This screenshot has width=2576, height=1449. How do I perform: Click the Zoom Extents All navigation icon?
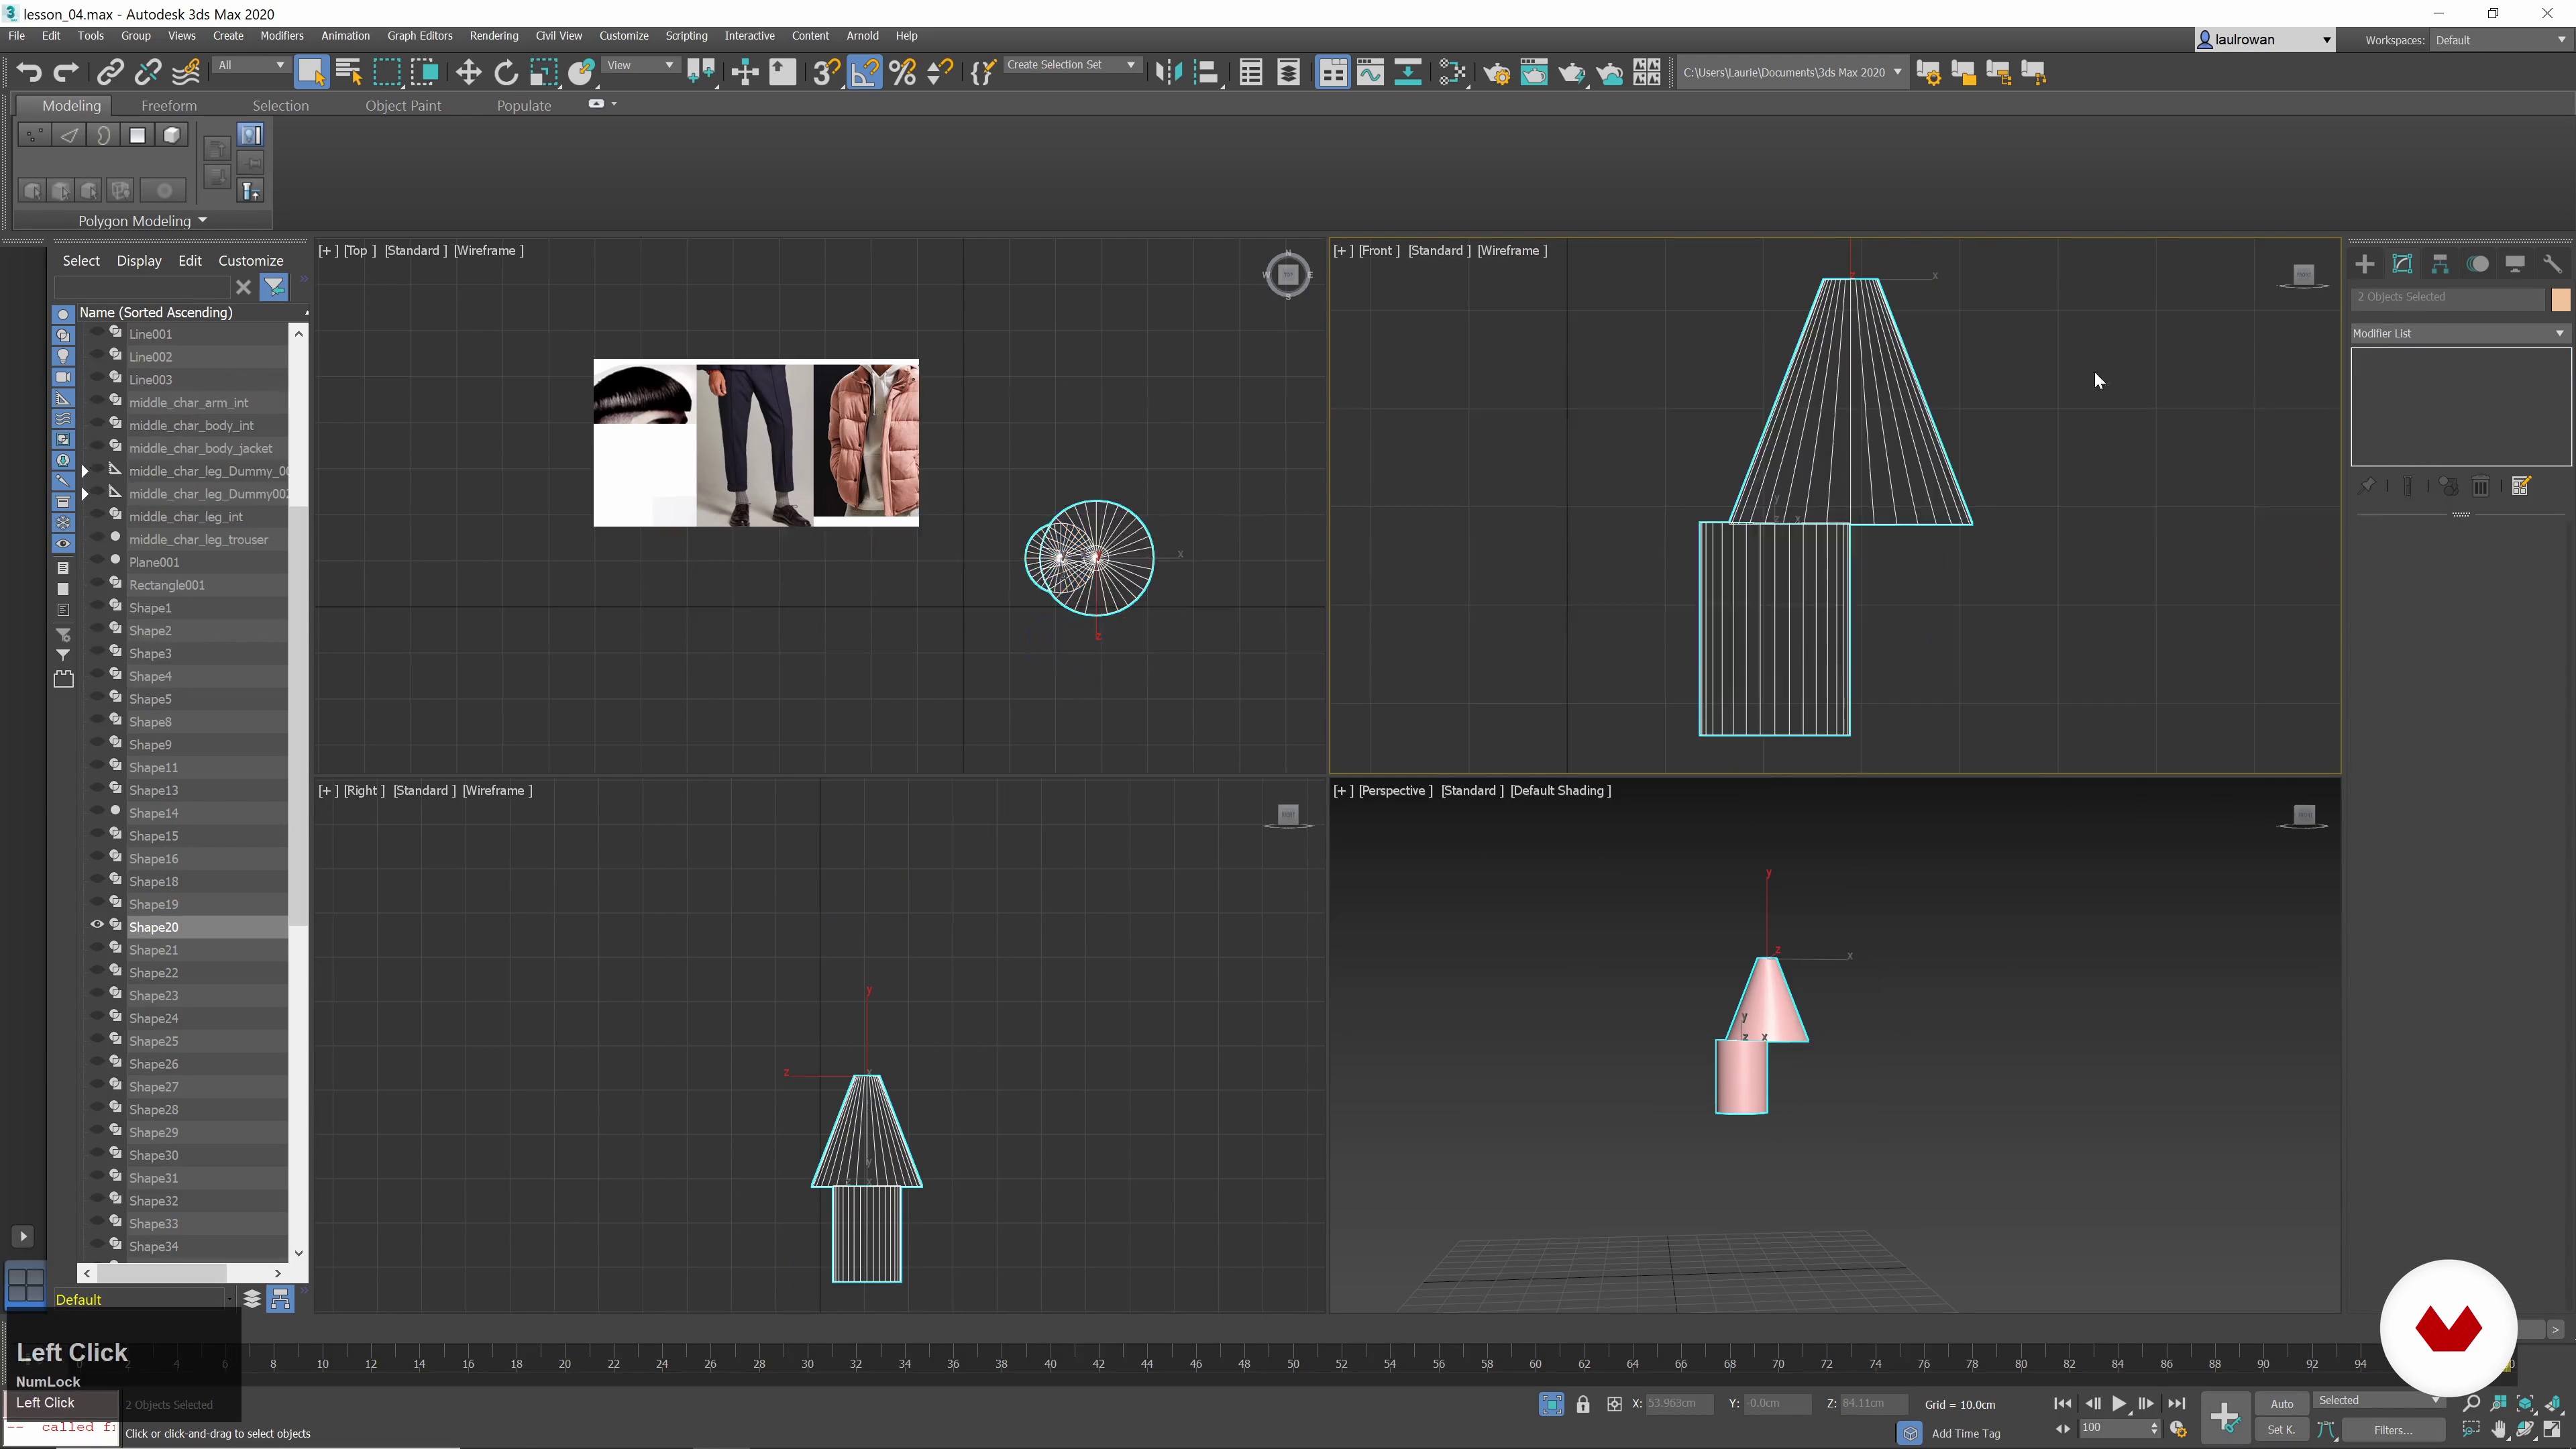pyautogui.click(x=2553, y=1404)
